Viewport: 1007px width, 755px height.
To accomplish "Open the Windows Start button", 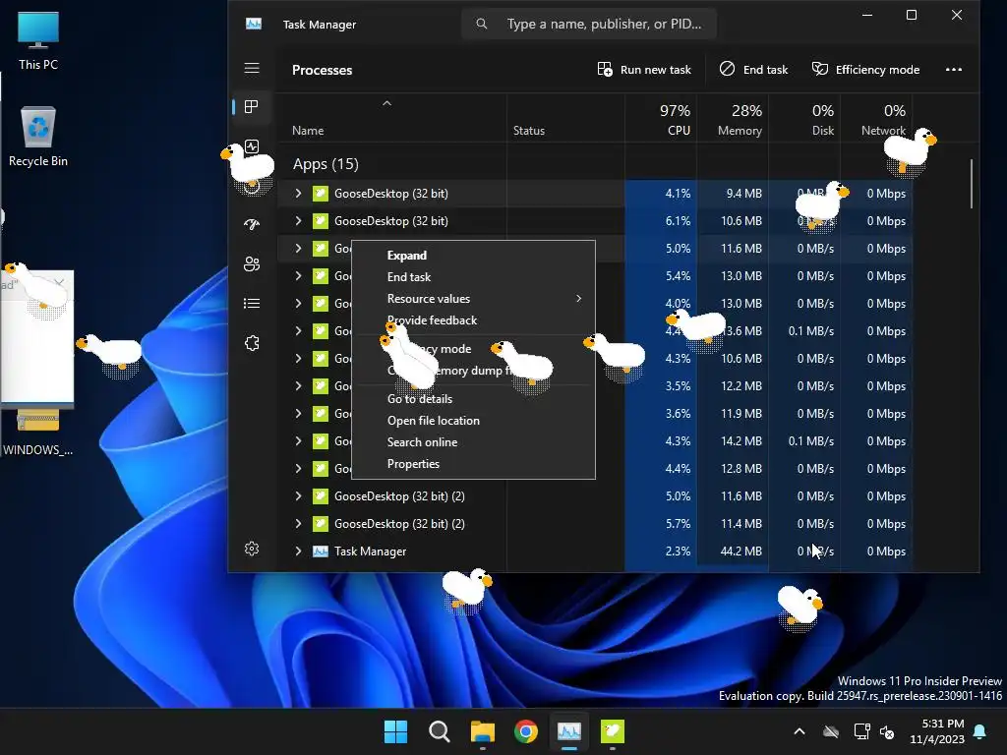I will pyautogui.click(x=395, y=731).
